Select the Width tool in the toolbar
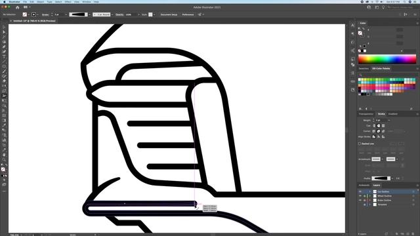Screen dimensions: 420x236 point(4,96)
